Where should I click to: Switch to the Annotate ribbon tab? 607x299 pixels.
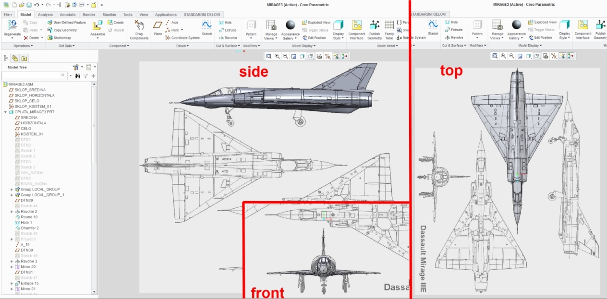68,14
